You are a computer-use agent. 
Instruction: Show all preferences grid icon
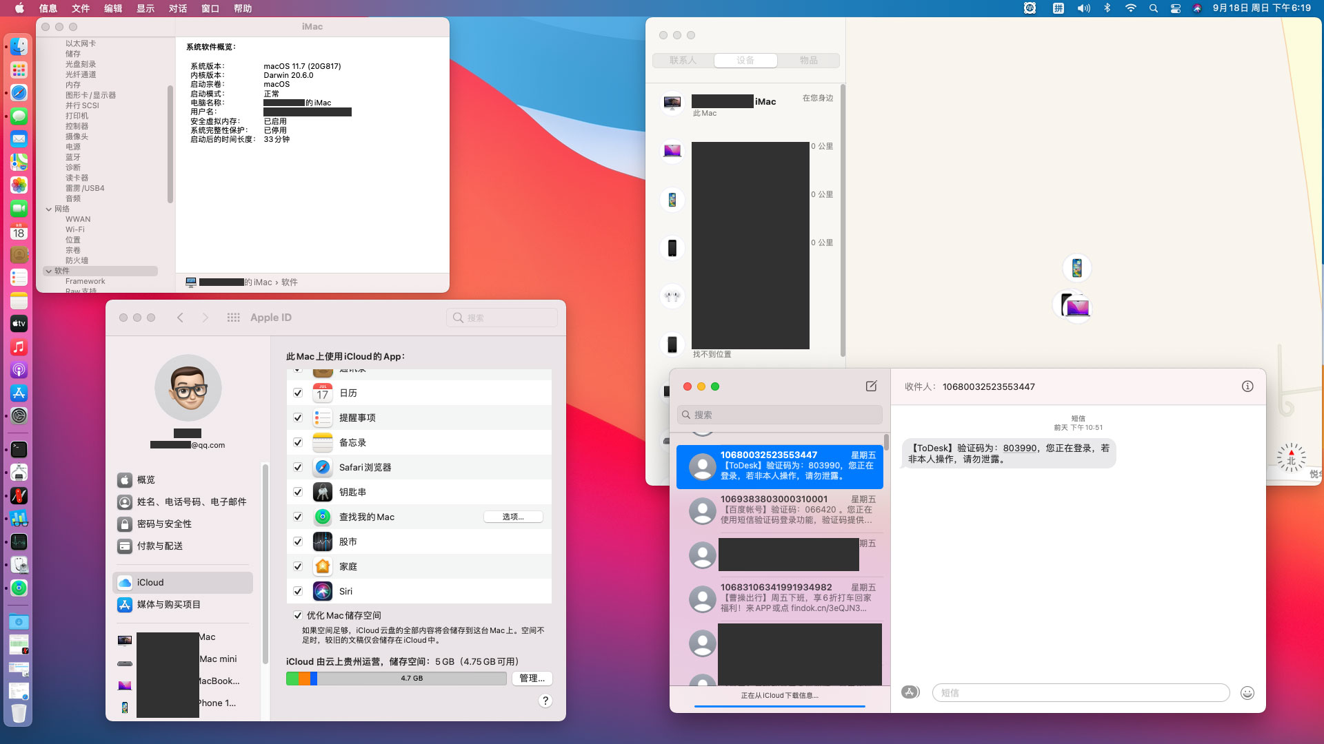point(233,318)
